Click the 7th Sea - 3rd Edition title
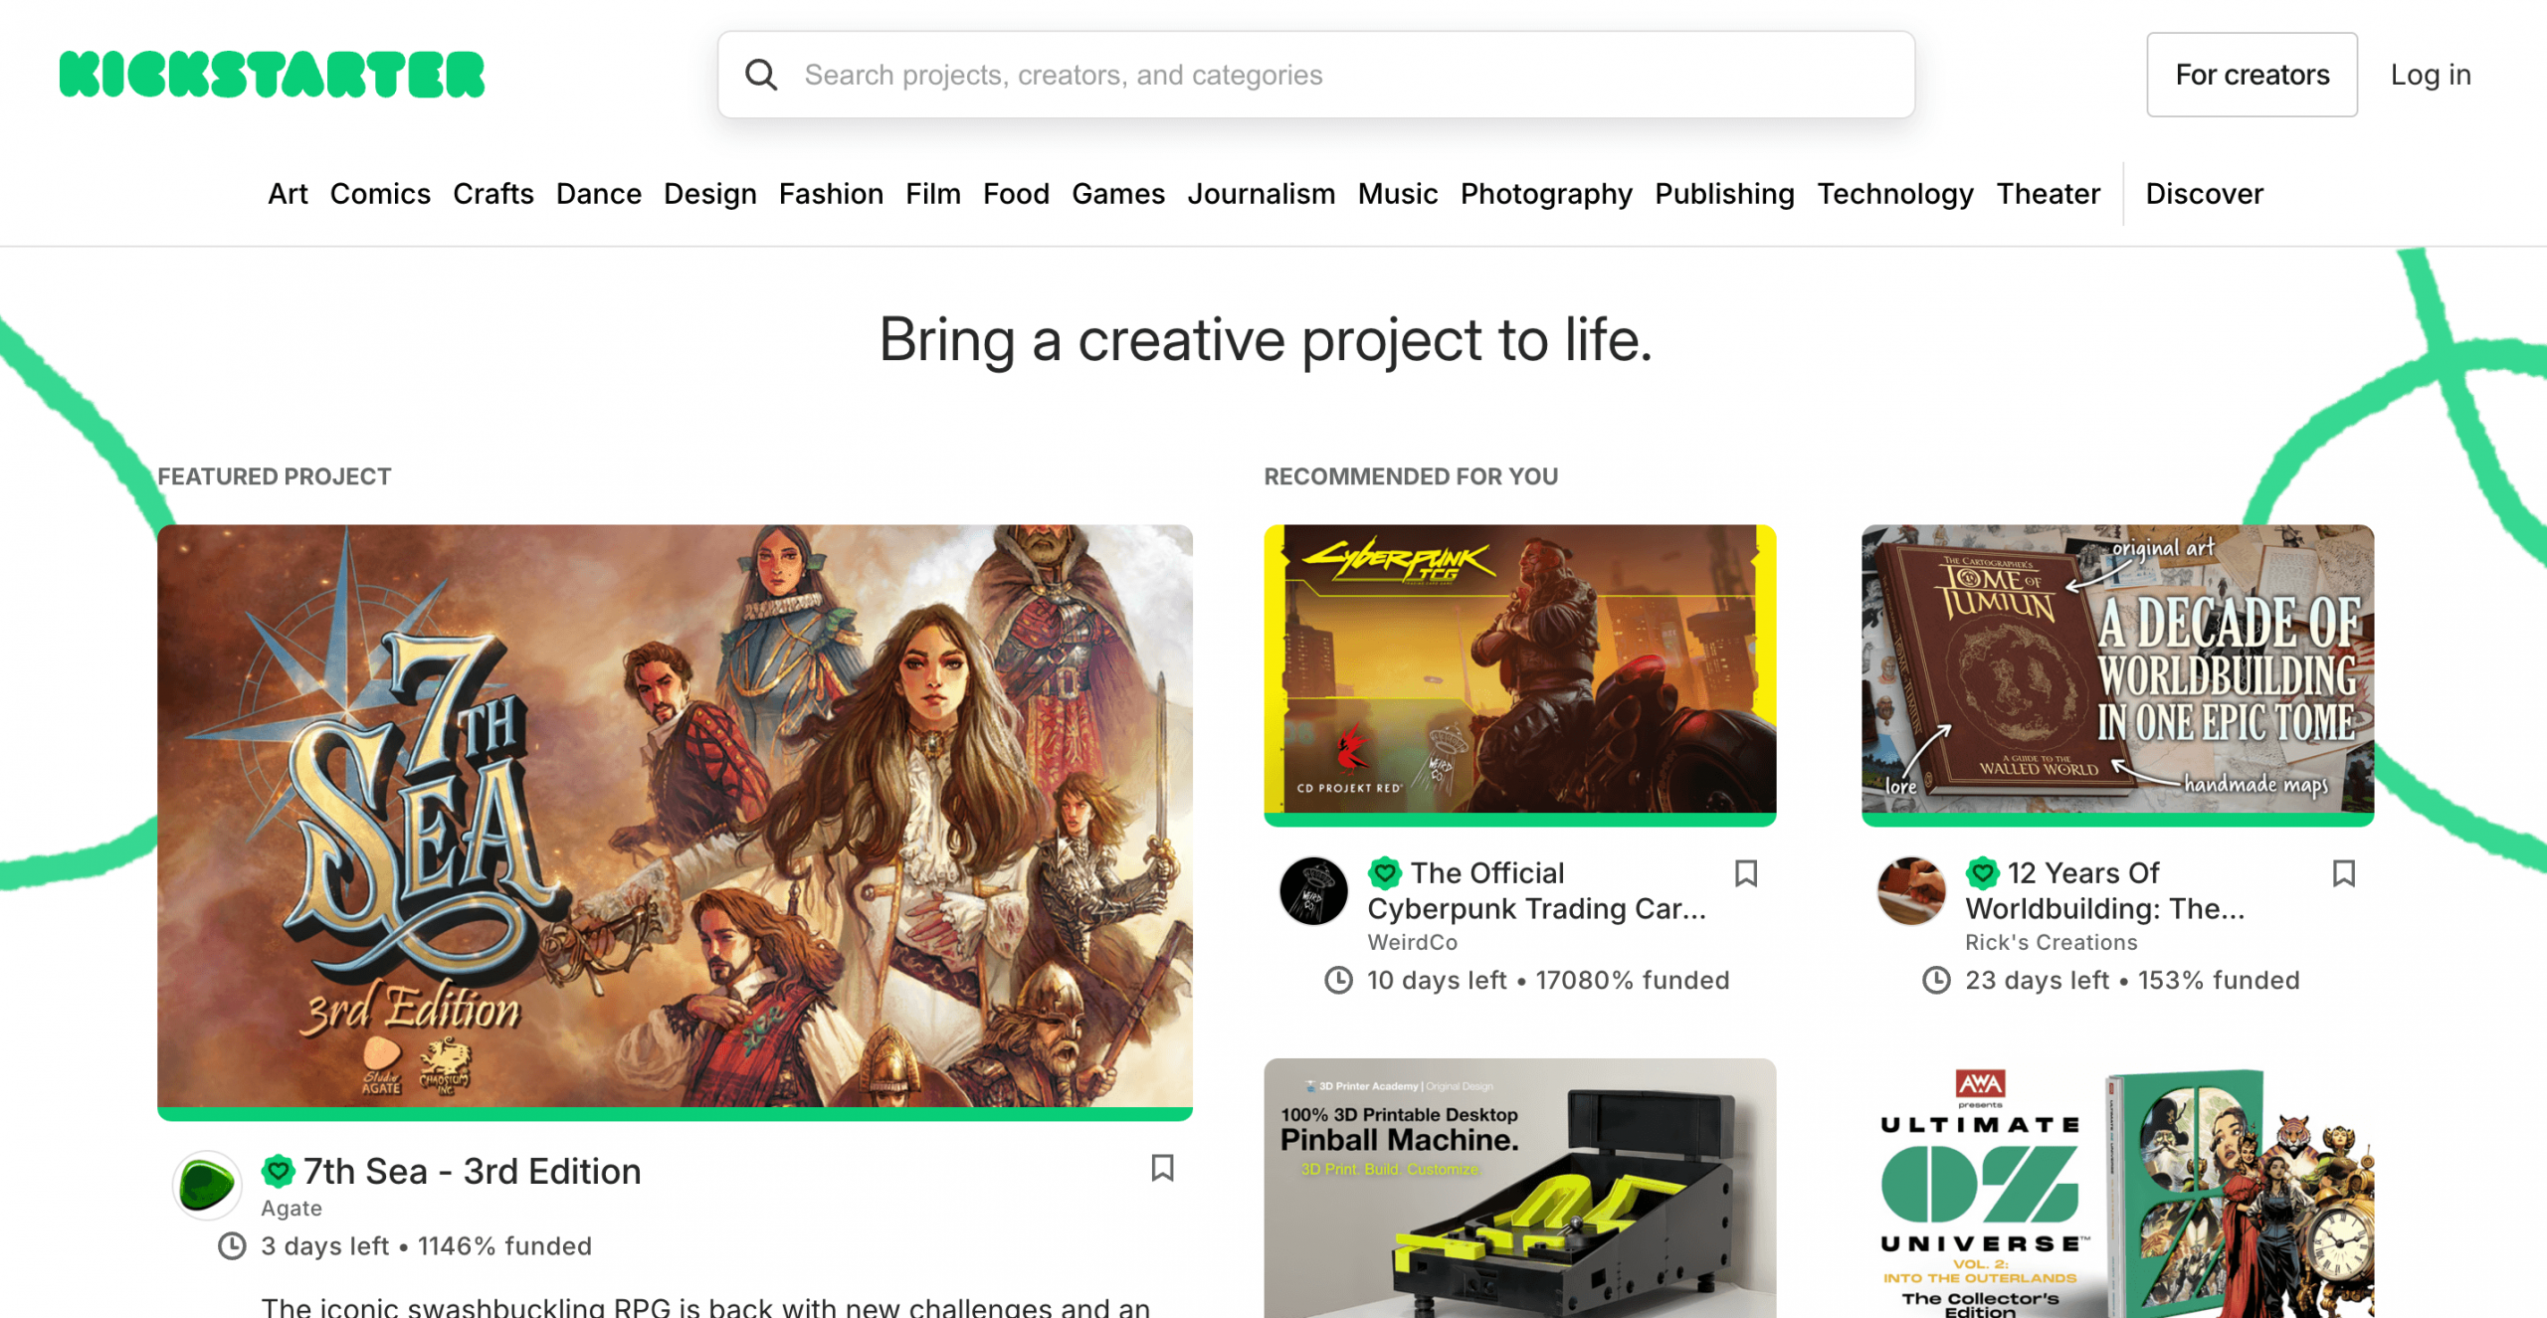Image resolution: width=2547 pixels, height=1318 pixels. 473,1171
